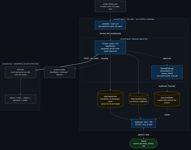
Task: Select the scheduler node-cron box
Action: coord(110,25)
